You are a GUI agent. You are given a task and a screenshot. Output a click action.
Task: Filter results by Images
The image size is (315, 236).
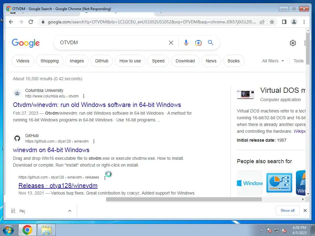[77, 61]
